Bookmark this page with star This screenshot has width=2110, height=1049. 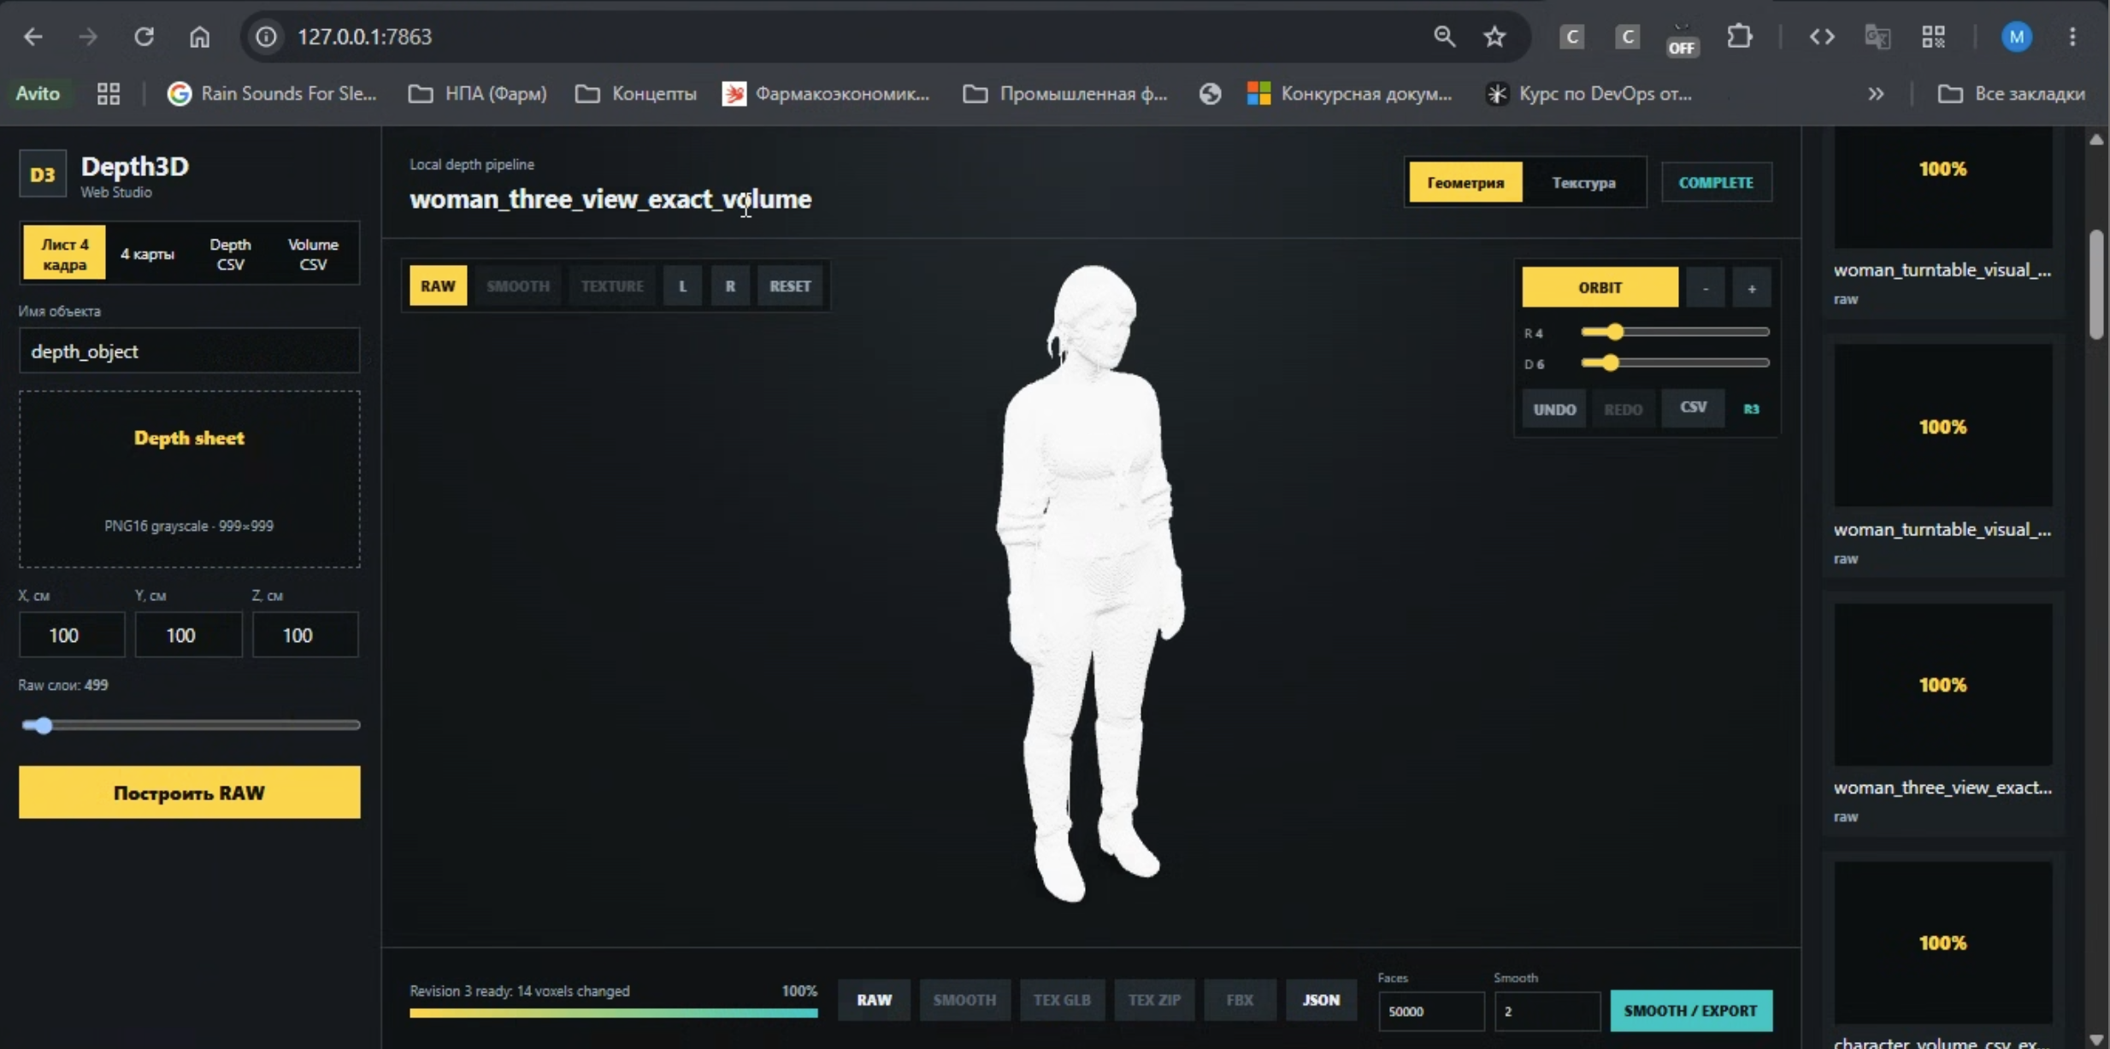pyautogui.click(x=1494, y=37)
